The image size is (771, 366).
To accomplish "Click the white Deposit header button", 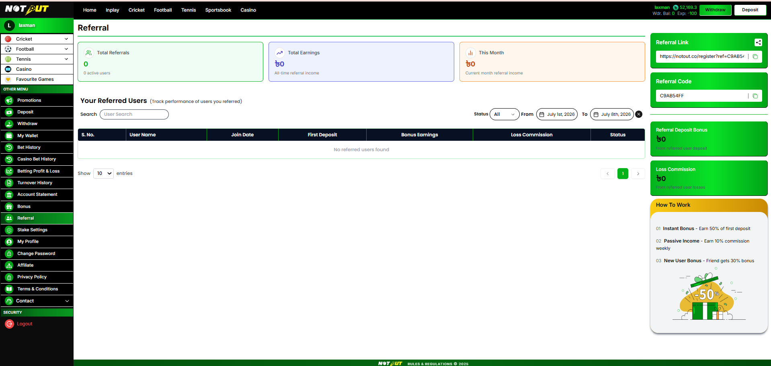I will [750, 10].
